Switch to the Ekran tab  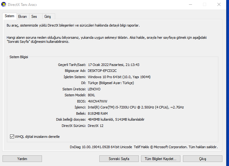[23, 17]
